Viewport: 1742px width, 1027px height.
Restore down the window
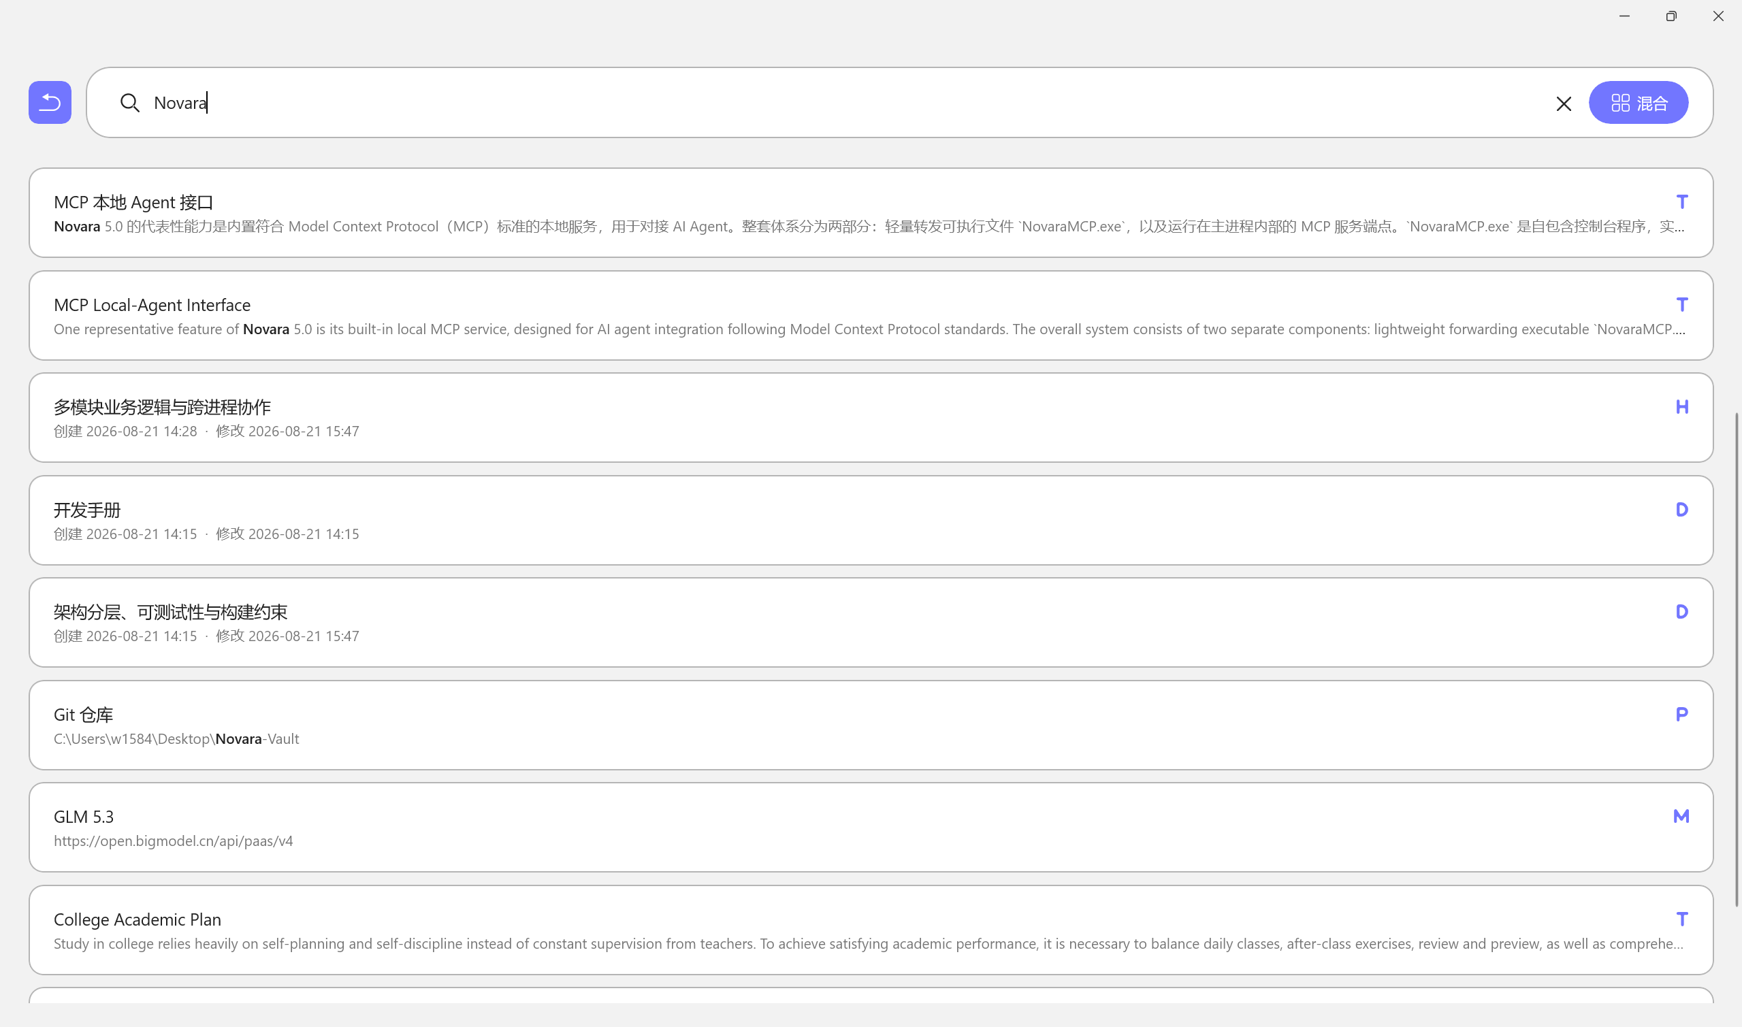pos(1671,16)
